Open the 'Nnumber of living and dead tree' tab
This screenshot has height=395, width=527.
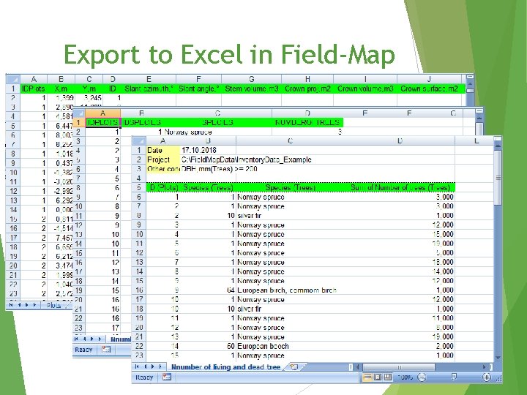pyautogui.click(x=226, y=367)
